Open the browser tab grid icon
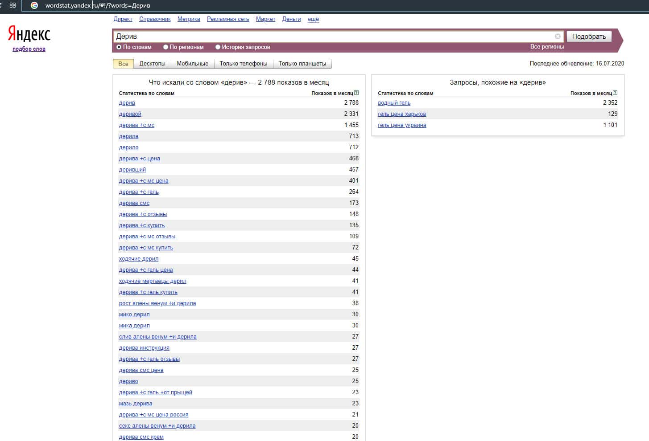This screenshot has height=441, width=649. [12, 5]
